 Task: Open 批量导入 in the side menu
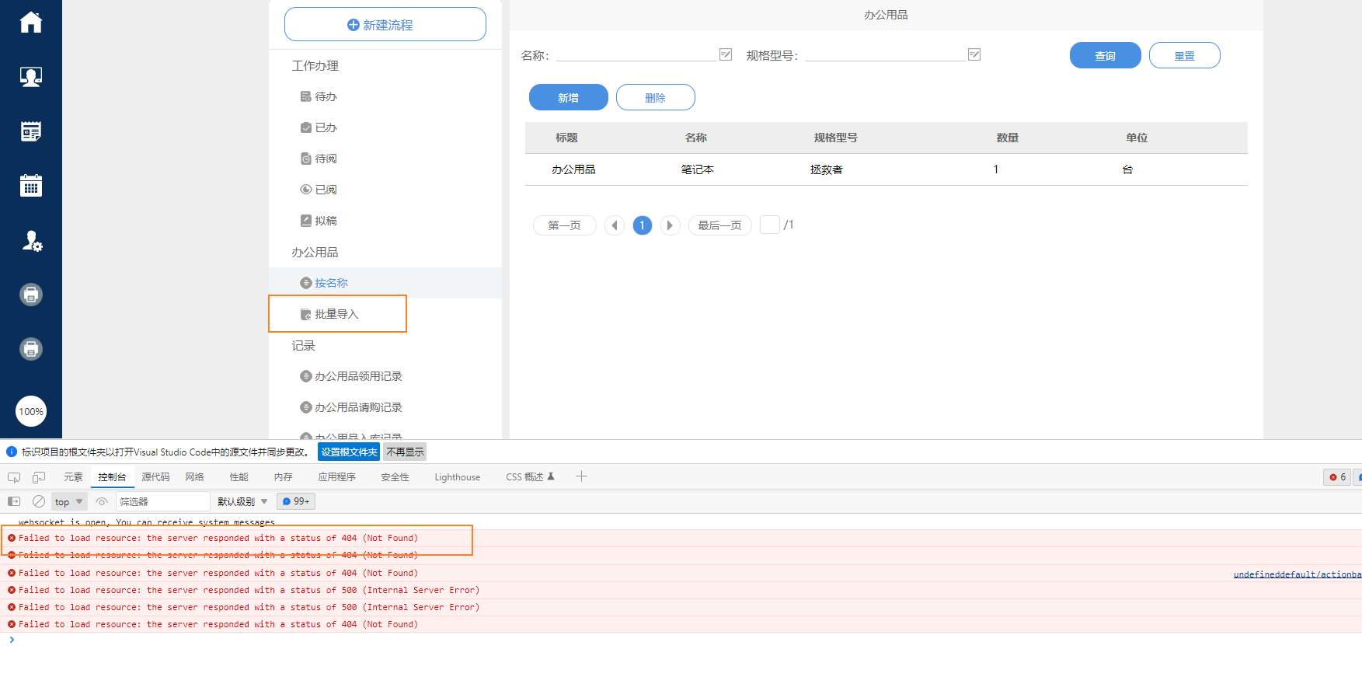pos(336,314)
